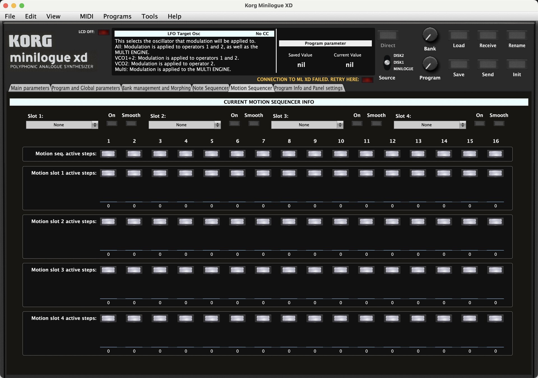This screenshot has height=378, width=538.
Task: Toggle motion seq. active step 8
Action: pos(289,154)
